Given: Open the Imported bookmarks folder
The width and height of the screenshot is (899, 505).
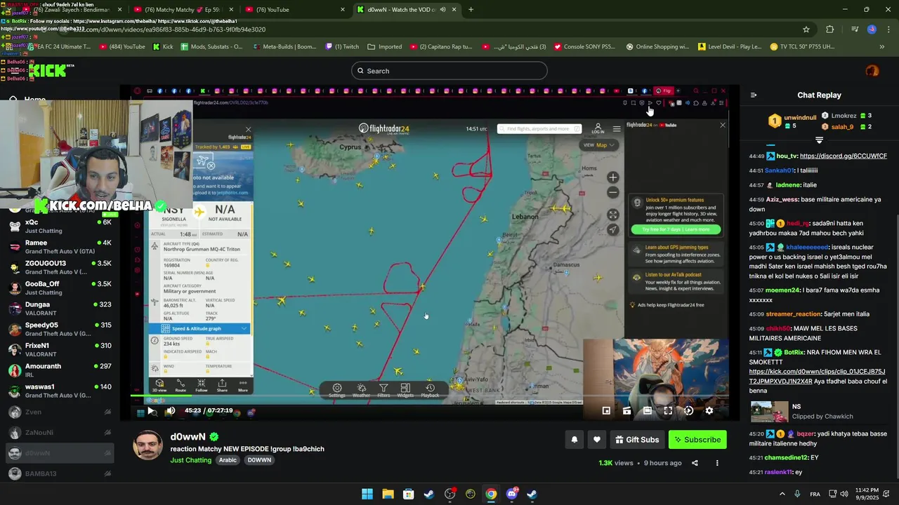Looking at the screenshot, I should [384, 47].
